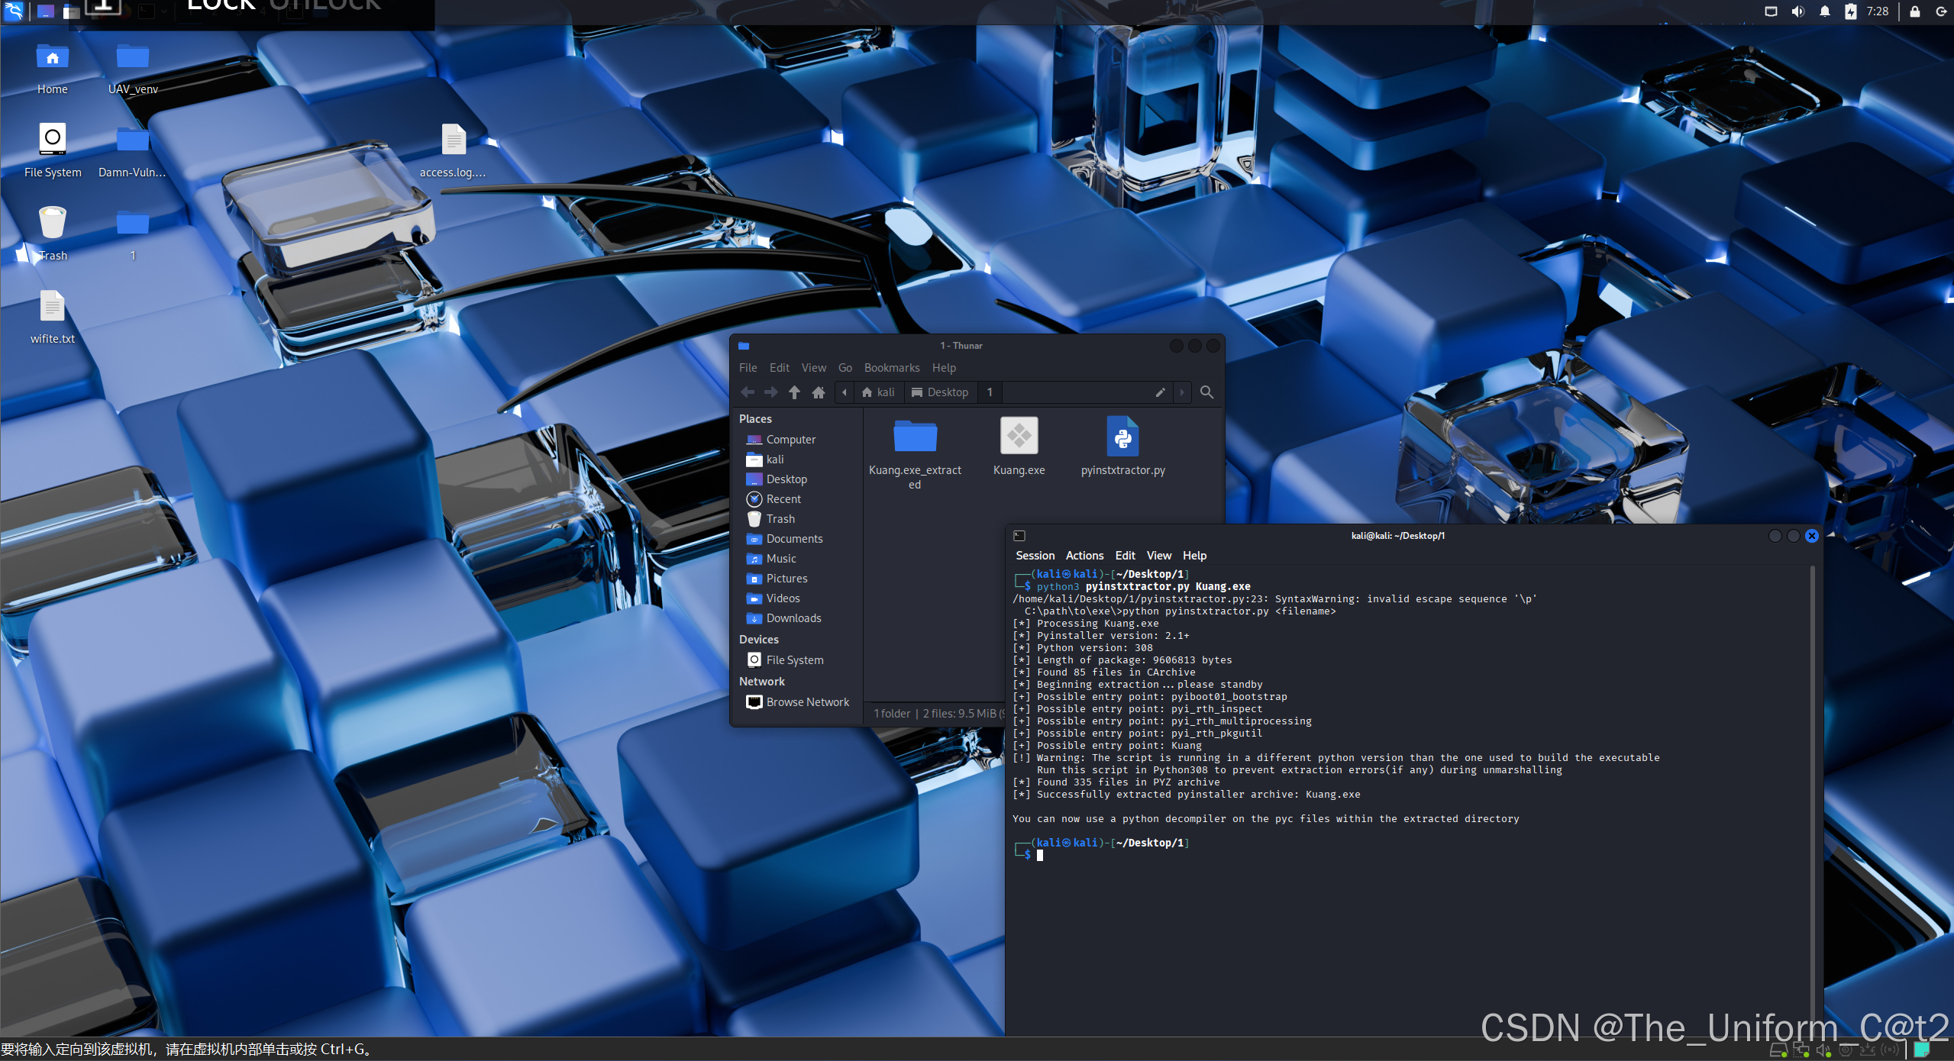Open the Bookmarks menu in Thunar
This screenshot has height=1061, width=1954.
coord(891,368)
